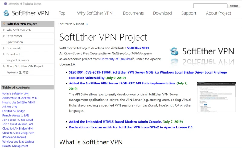Jump to How to Use SoftEther VPN ?
Viewport: 242px width, 148px height.
point(19,102)
